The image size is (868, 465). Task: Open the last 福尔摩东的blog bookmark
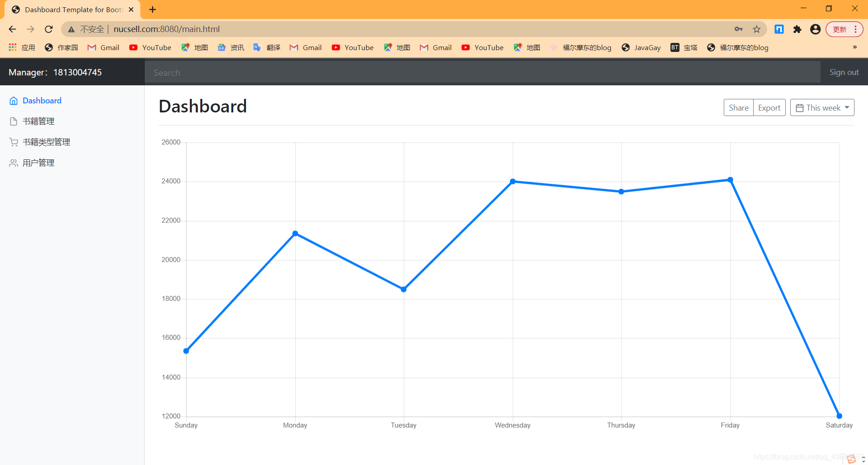point(738,47)
